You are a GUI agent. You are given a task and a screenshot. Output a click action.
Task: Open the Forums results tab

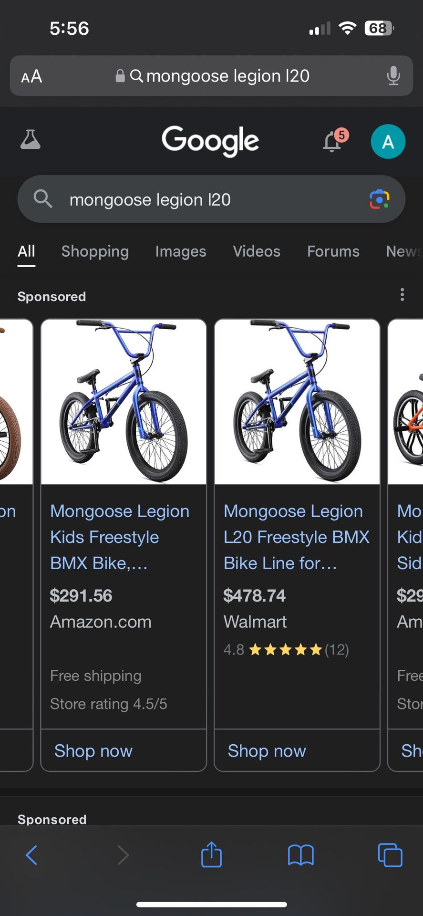[333, 251]
